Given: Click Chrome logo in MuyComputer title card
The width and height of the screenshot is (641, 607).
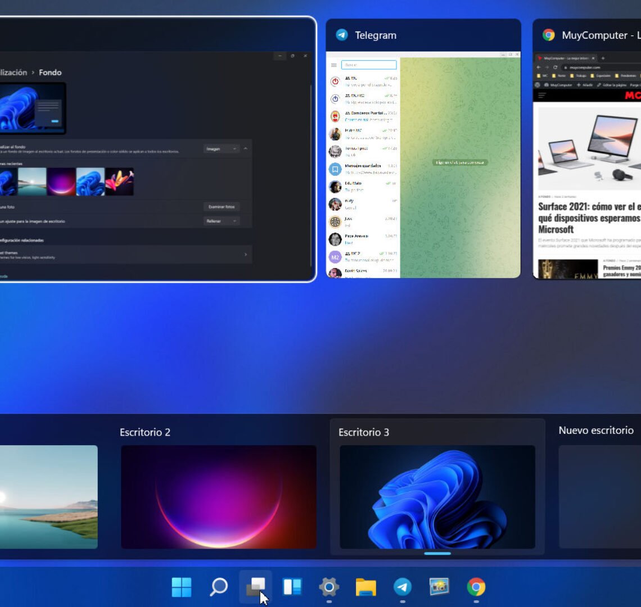Looking at the screenshot, I should 549,35.
